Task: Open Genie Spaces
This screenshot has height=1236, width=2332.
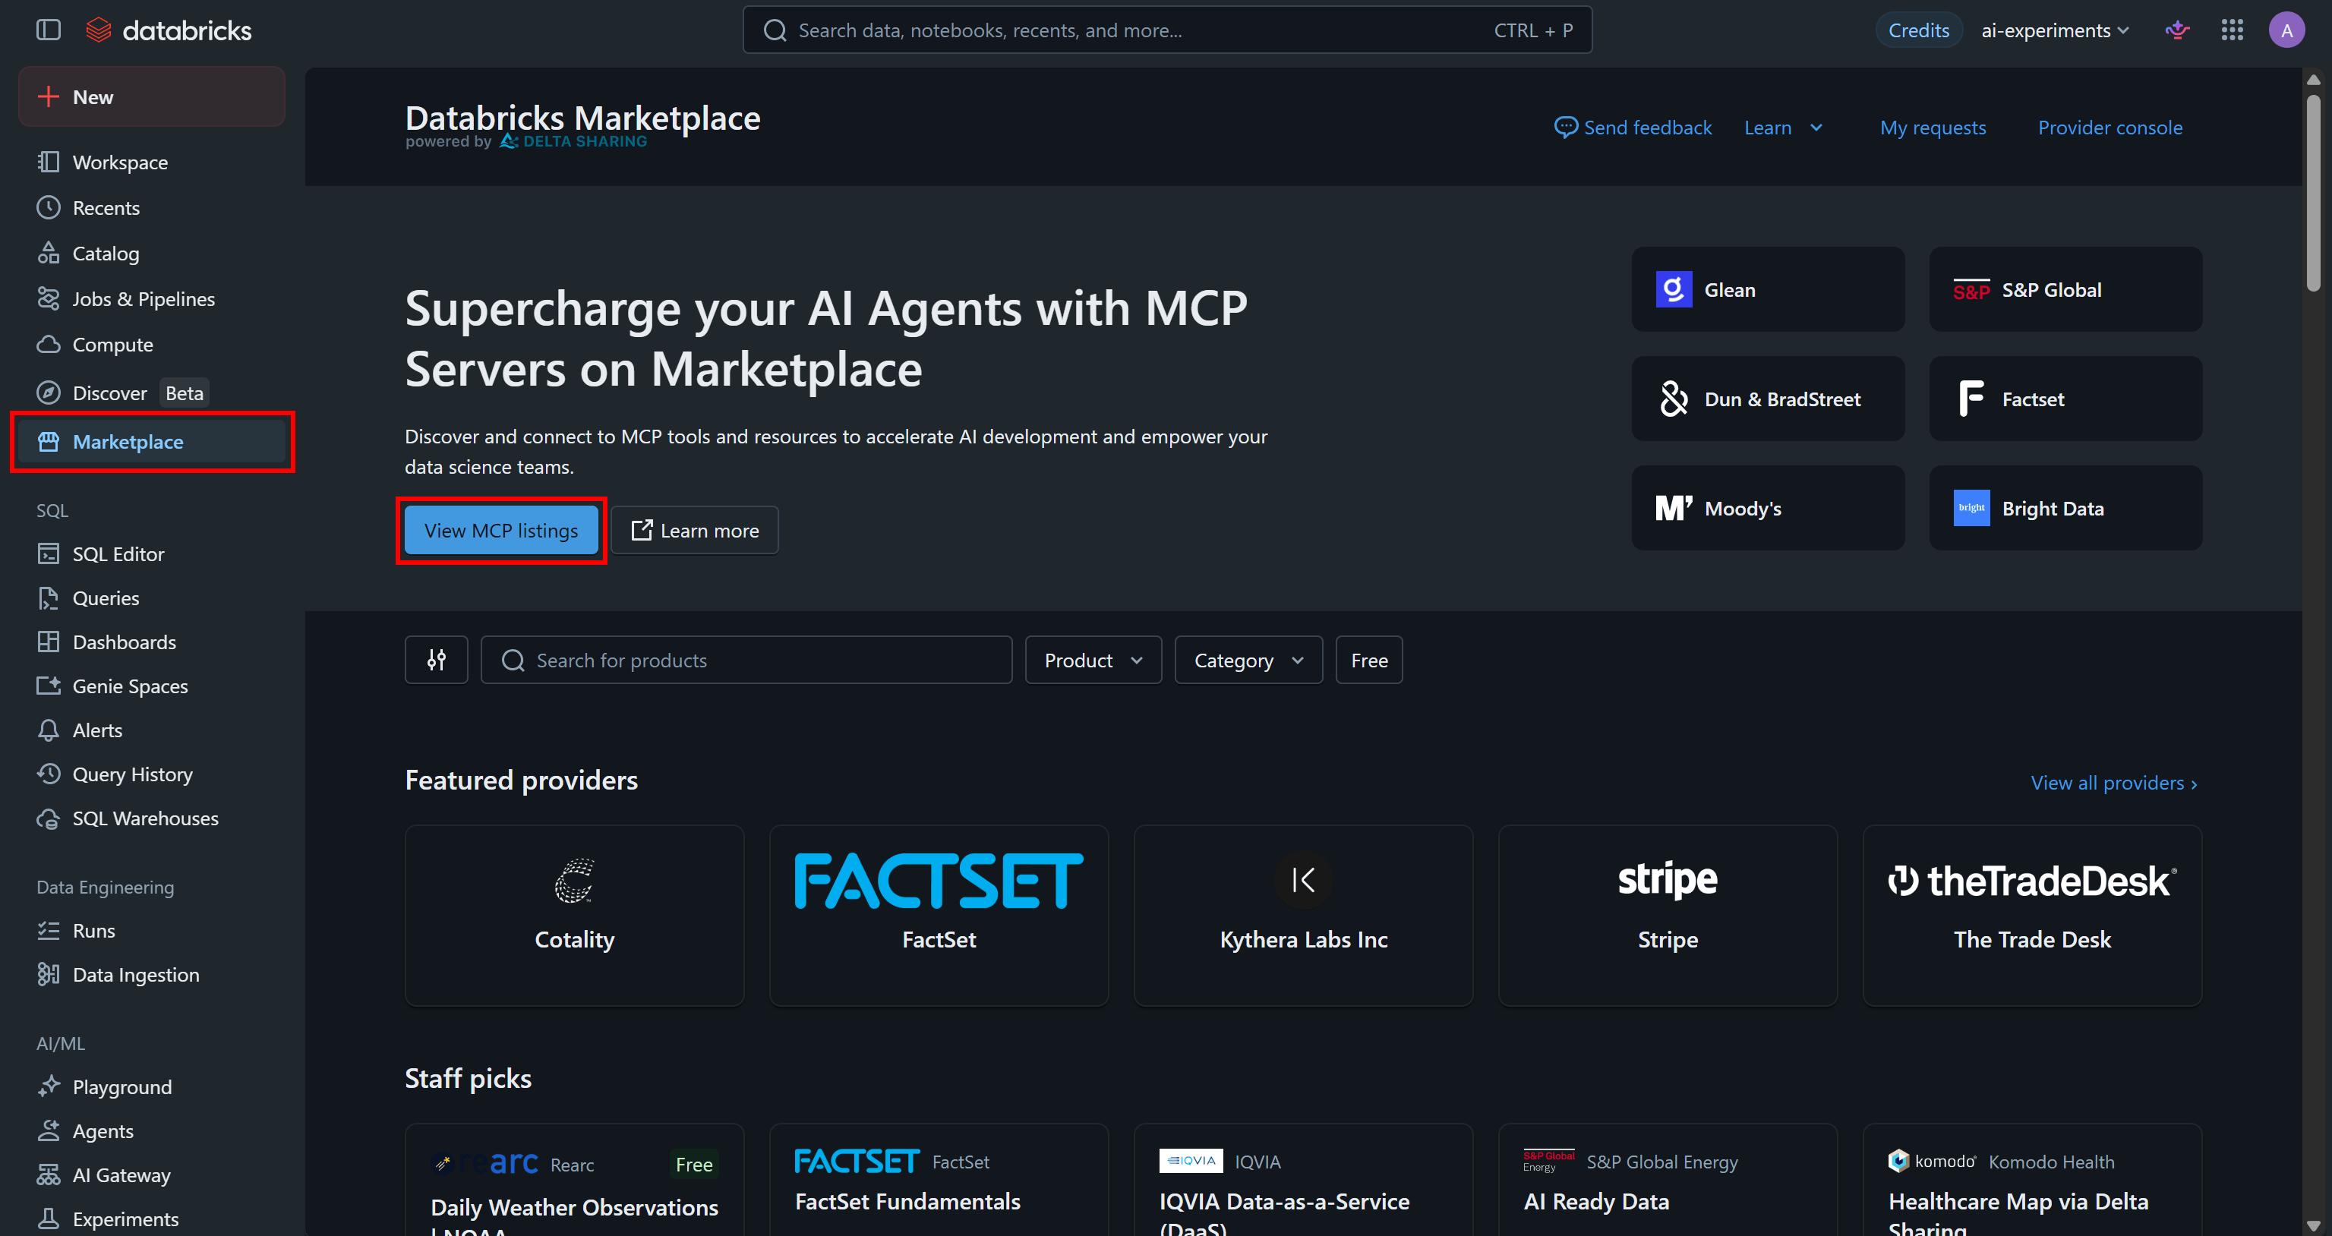Action: (152, 686)
